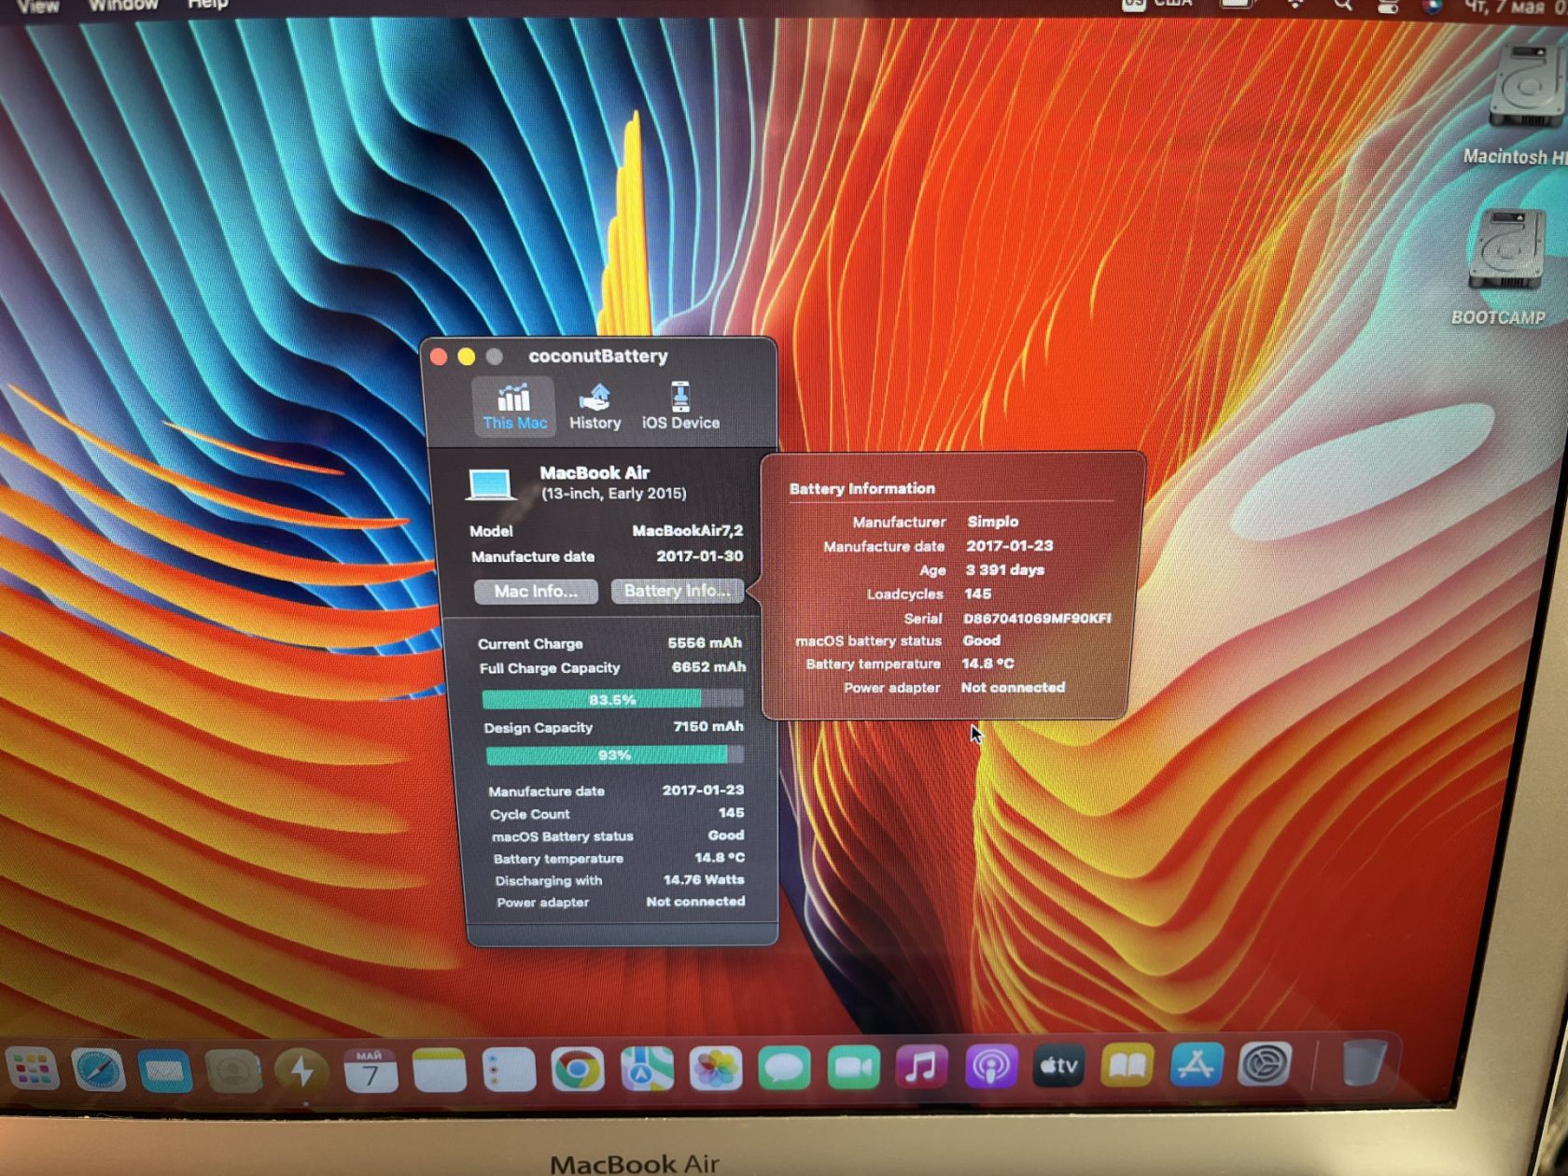
Task: Open the History tab in coconutBattery
Action: click(595, 406)
